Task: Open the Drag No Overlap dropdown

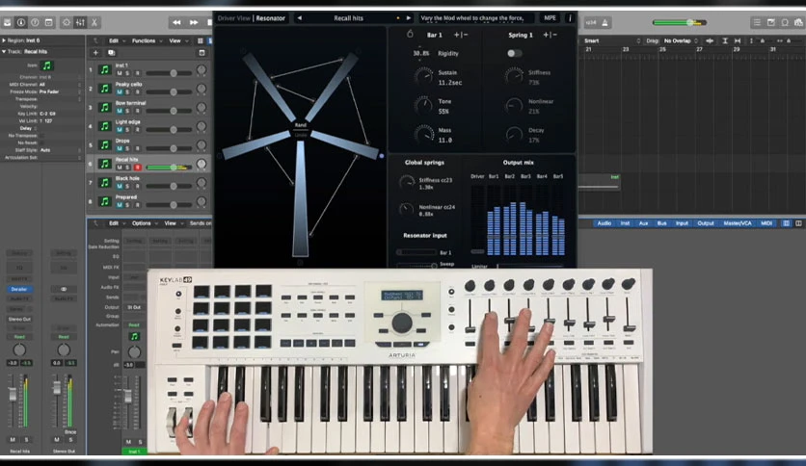Action: click(x=679, y=40)
